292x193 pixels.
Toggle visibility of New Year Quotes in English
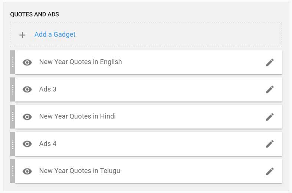click(27, 63)
